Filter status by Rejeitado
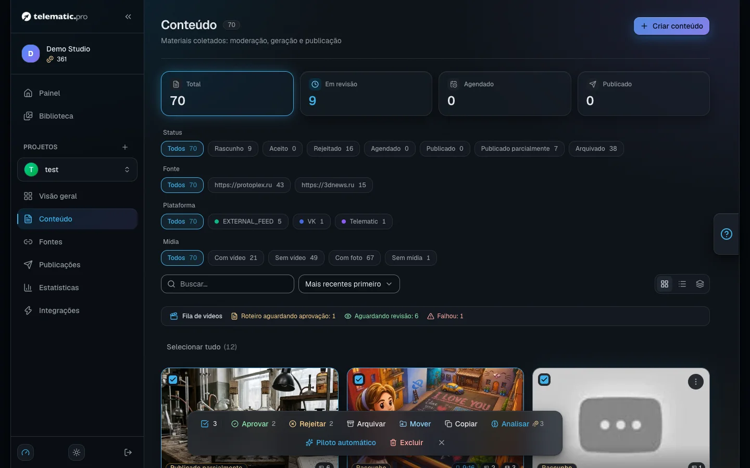 point(333,149)
